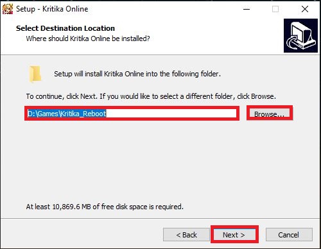Minimize the Setup window
Screen dimensions: 321x249
pos(247,9)
